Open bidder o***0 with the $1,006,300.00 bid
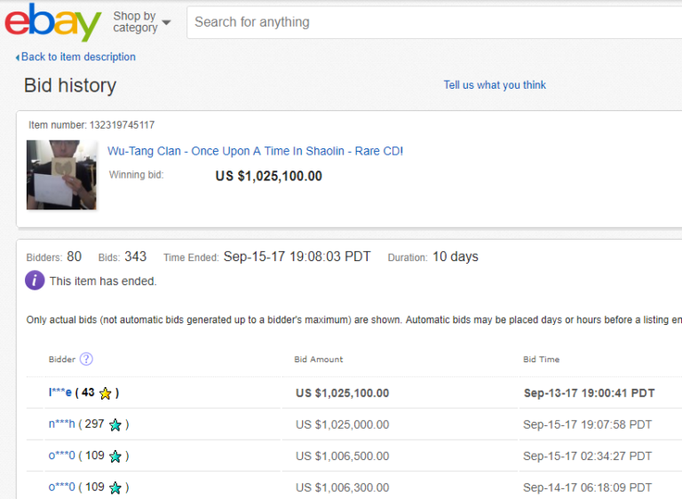Viewport: 682px width, 499px height. (x=62, y=487)
